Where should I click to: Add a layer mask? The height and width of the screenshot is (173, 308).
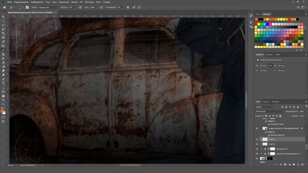(285, 164)
